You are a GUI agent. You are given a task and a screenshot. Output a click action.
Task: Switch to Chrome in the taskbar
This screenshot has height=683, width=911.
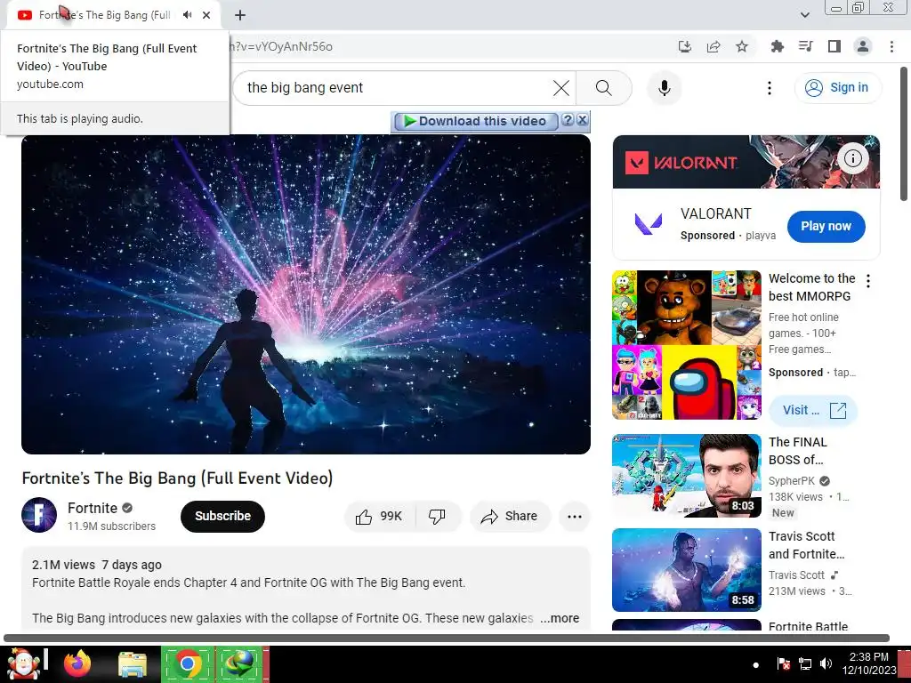187,664
